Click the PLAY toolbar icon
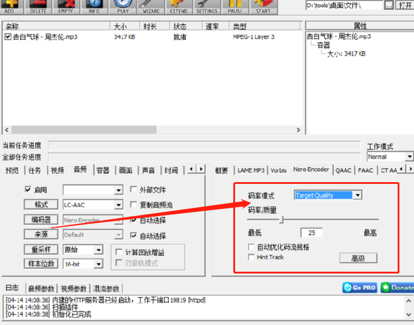This screenshot has width=414, height=325. 123,6
